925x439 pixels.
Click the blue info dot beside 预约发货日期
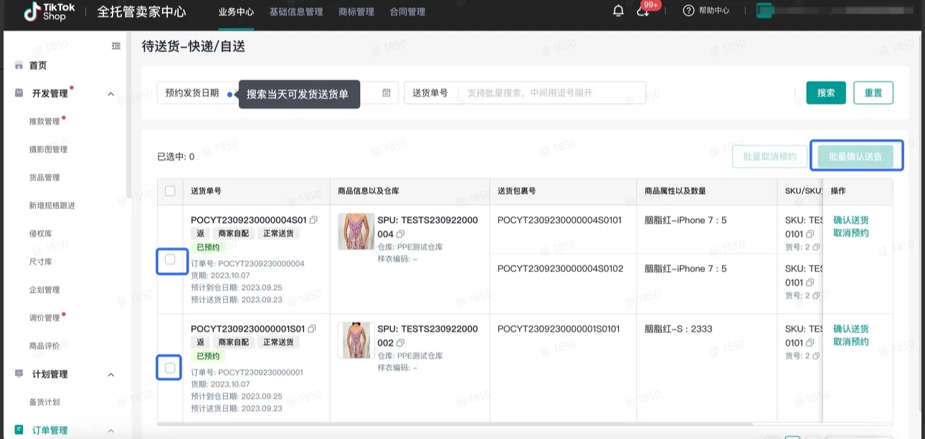[x=229, y=94]
